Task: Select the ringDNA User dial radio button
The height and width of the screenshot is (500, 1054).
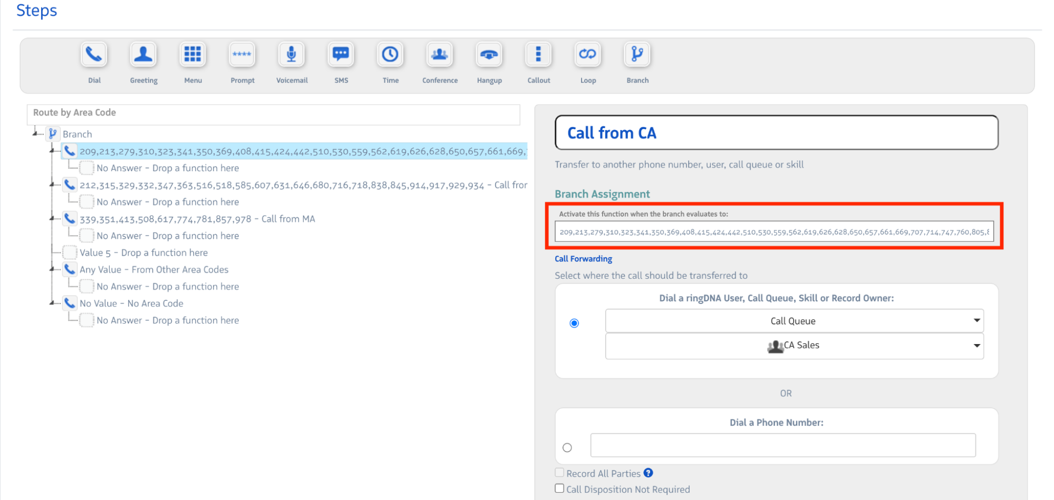Action: point(574,323)
